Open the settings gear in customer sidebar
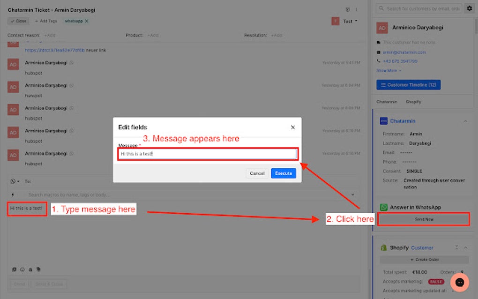Screen dimensions: 478x299 [x=470, y=8]
